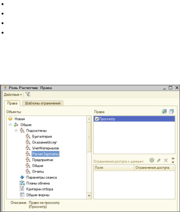Image resolution: width=180 pixels, height=212 pixels.
Task: Select the ОказаниеУслуг subsystem
Action: click(x=45, y=142)
